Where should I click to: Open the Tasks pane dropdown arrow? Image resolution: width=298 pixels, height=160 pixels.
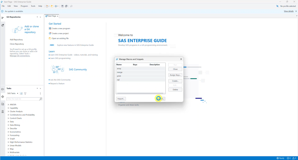click(37, 88)
